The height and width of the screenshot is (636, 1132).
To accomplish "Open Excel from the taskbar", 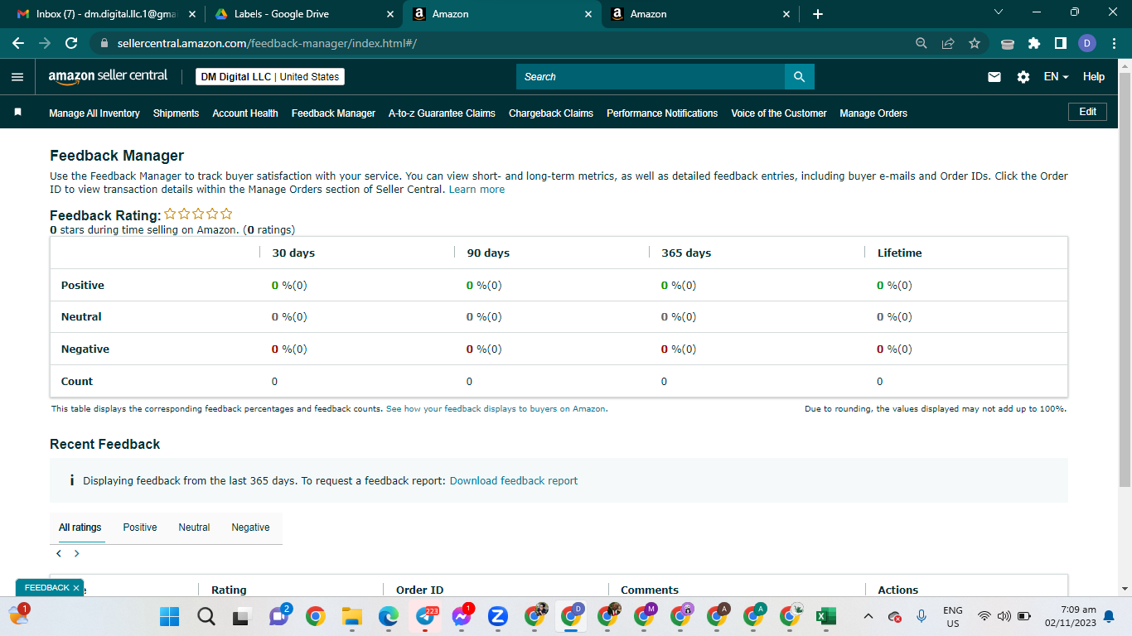I will 825,616.
